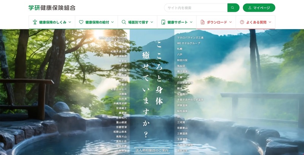Expand the chevron next to よくある質問
The width and height of the screenshot is (304, 155).
tap(270, 22)
